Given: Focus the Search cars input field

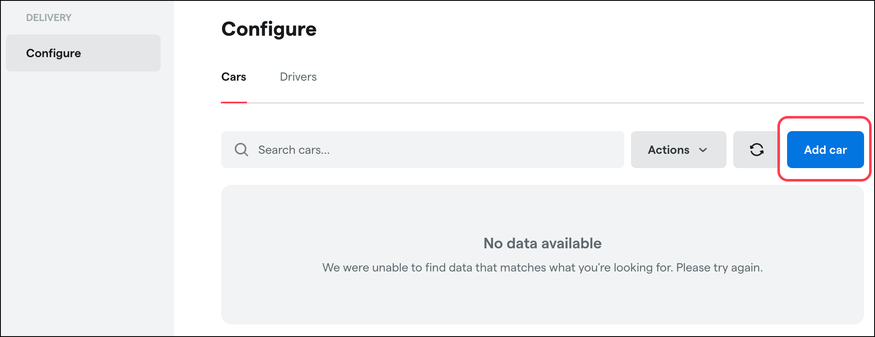Looking at the screenshot, I should point(423,150).
